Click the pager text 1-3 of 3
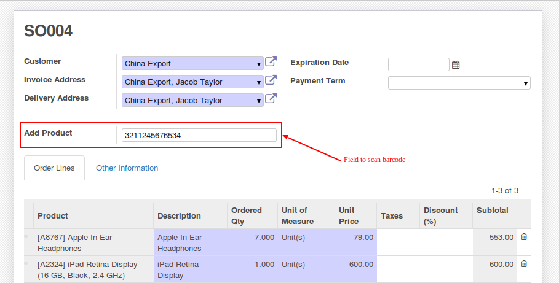 tap(505, 191)
